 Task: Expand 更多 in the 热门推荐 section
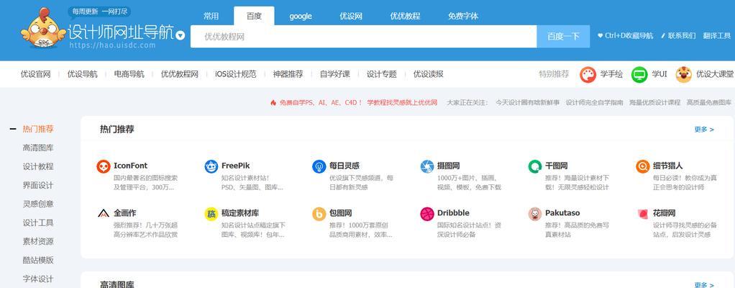704,130
